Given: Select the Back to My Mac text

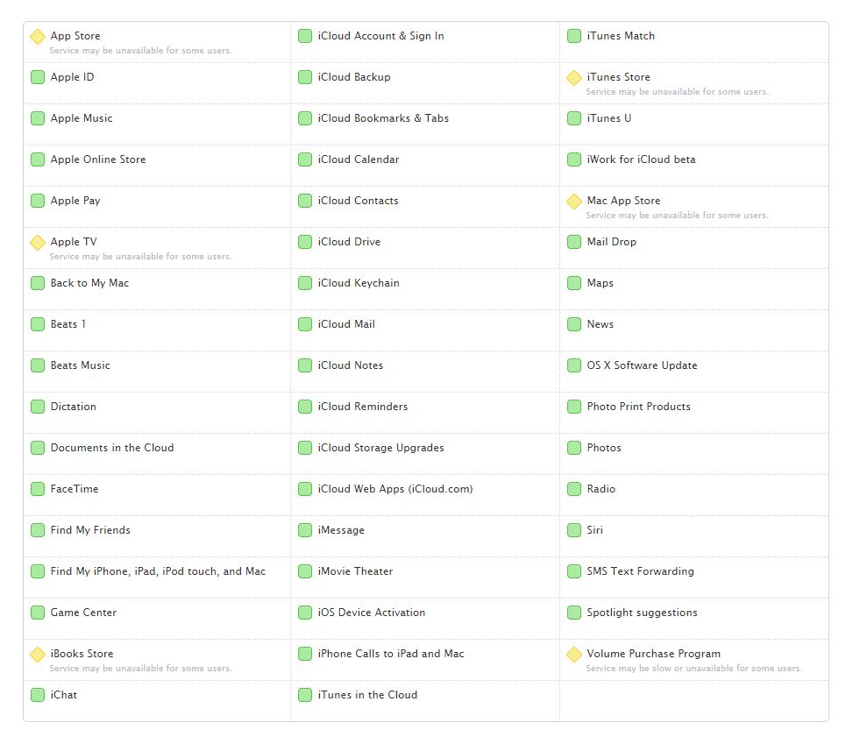Looking at the screenshot, I should click(89, 283).
